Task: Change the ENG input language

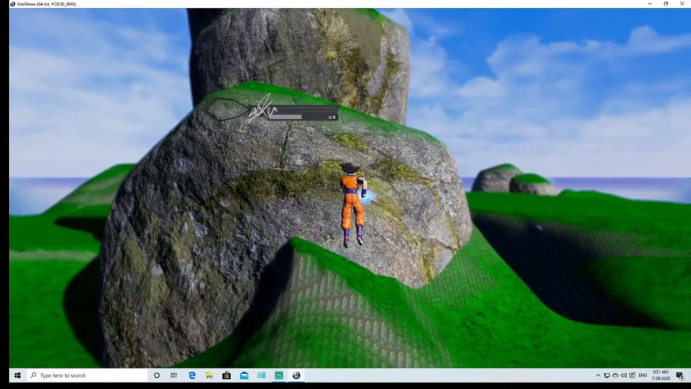Action: [642, 375]
